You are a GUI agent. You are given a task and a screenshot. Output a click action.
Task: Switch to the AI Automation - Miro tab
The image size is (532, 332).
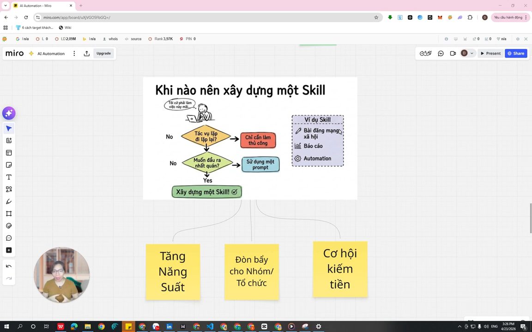coord(43,6)
